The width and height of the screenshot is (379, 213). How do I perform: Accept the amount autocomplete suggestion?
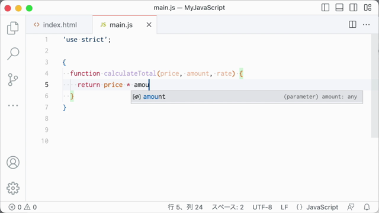point(247,97)
